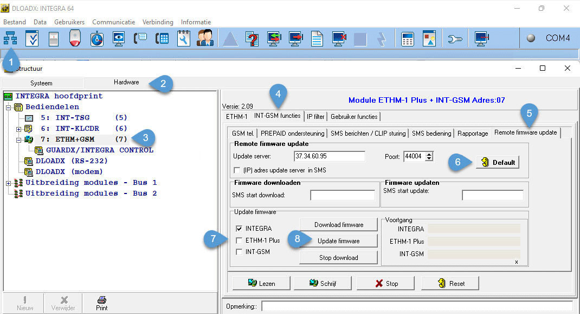Open the blue lined document toolbar icon
580x314 pixels.
[317, 38]
